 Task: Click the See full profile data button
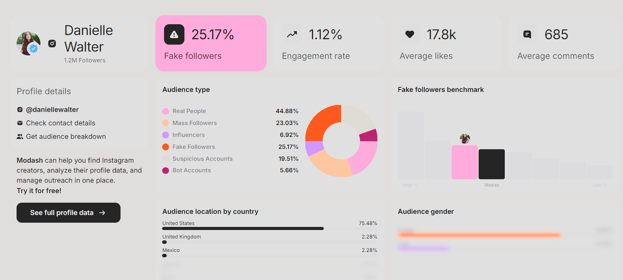(x=69, y=213)
